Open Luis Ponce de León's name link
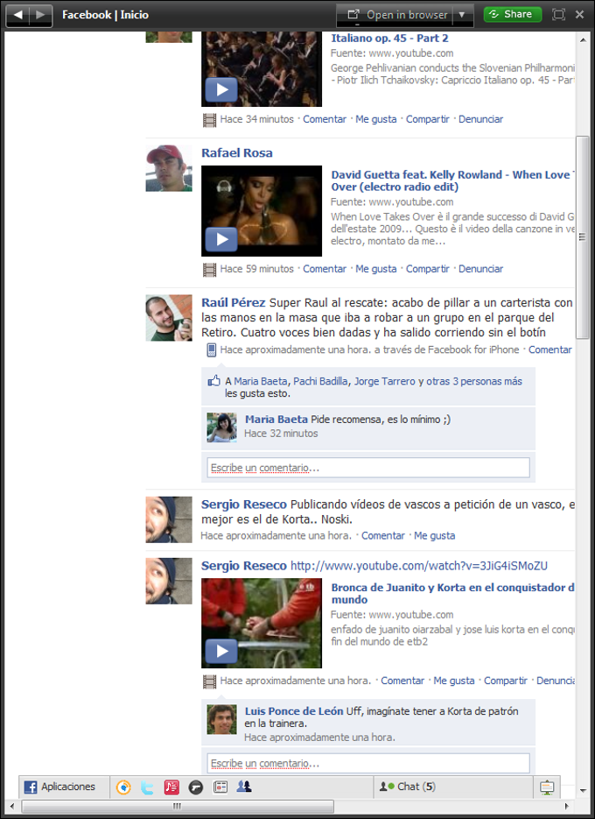The width and height of the screenshot is (595, 819). [294, 711]
